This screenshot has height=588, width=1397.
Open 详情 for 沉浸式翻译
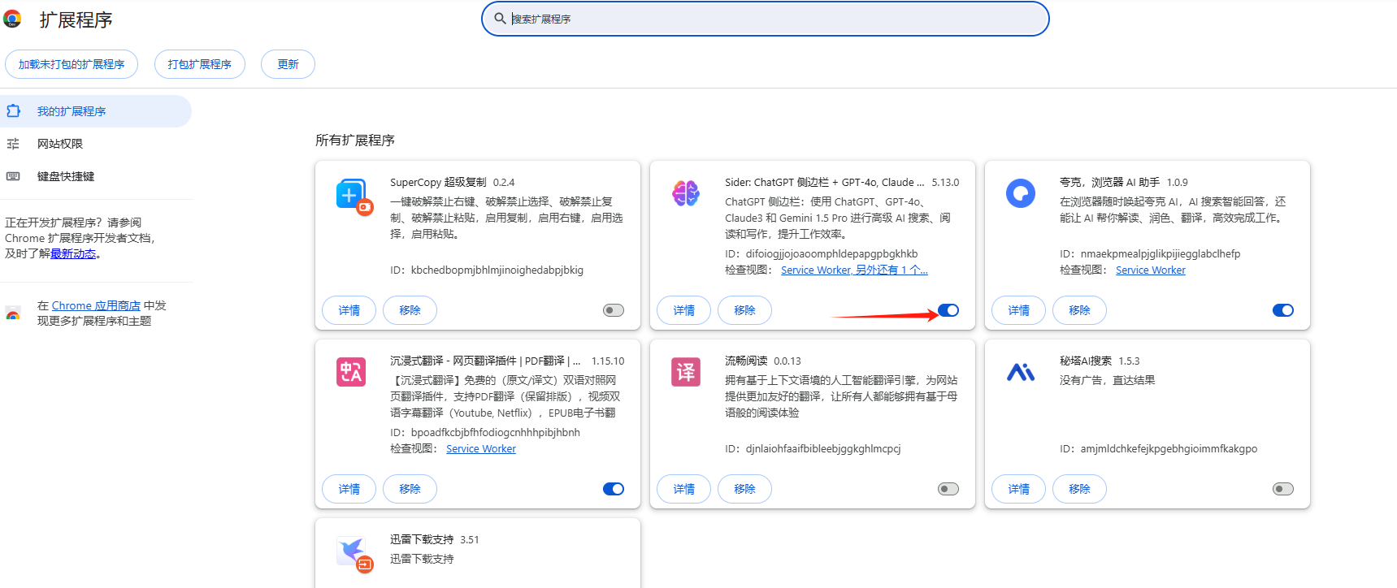tap(349, 489)
